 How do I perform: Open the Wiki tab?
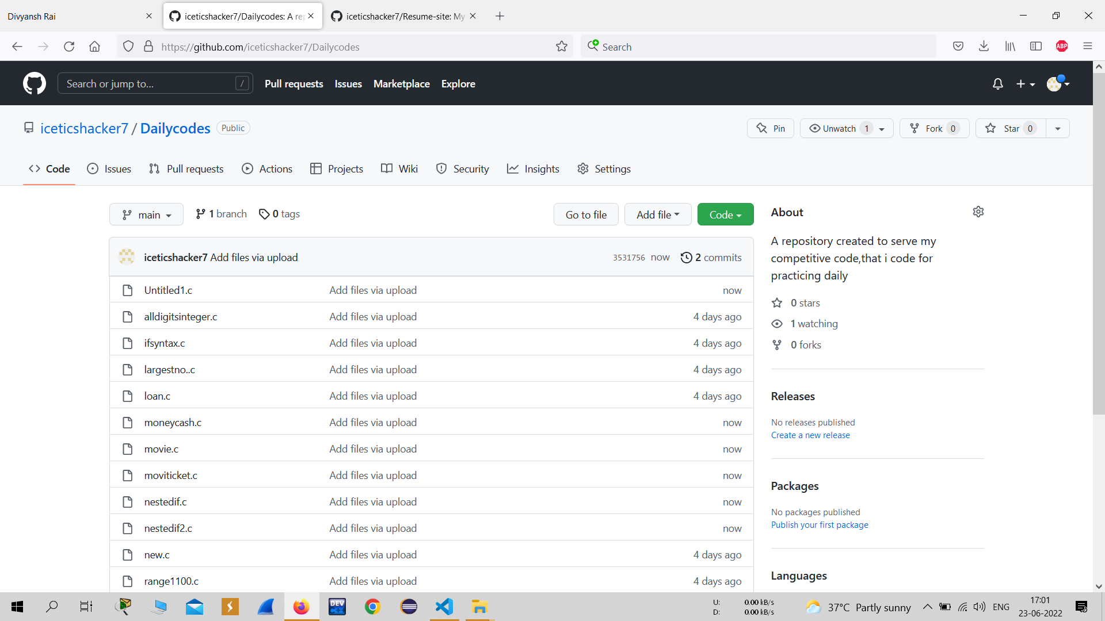pyautogui.click(x=399, y=168)
